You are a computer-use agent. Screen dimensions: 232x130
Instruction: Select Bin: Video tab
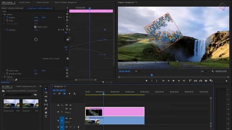click(x=6, y=86)
